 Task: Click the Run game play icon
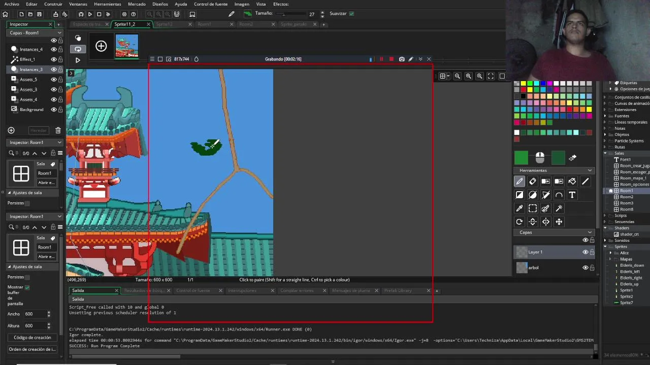[x=90, y=14]
